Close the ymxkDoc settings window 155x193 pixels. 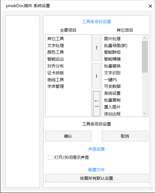150,6
